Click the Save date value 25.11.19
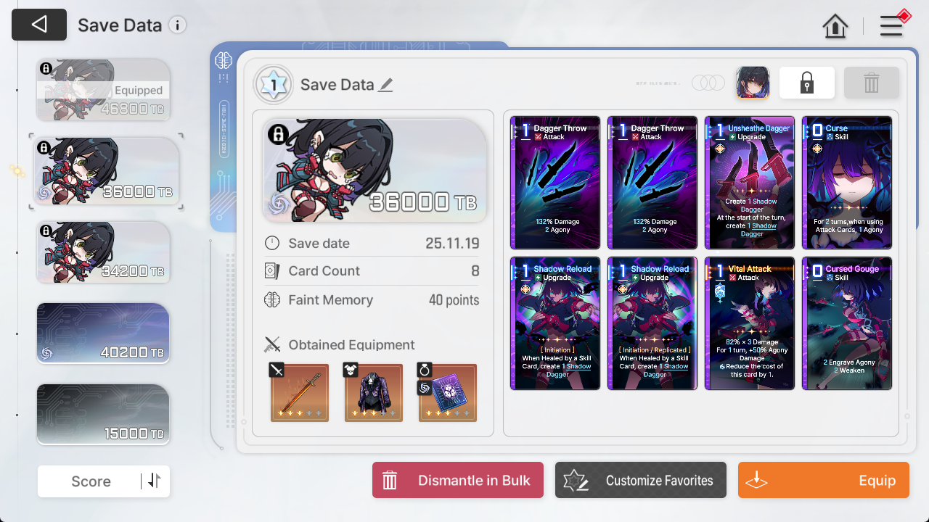Screen dimensions: 929x522 point(452,244)
